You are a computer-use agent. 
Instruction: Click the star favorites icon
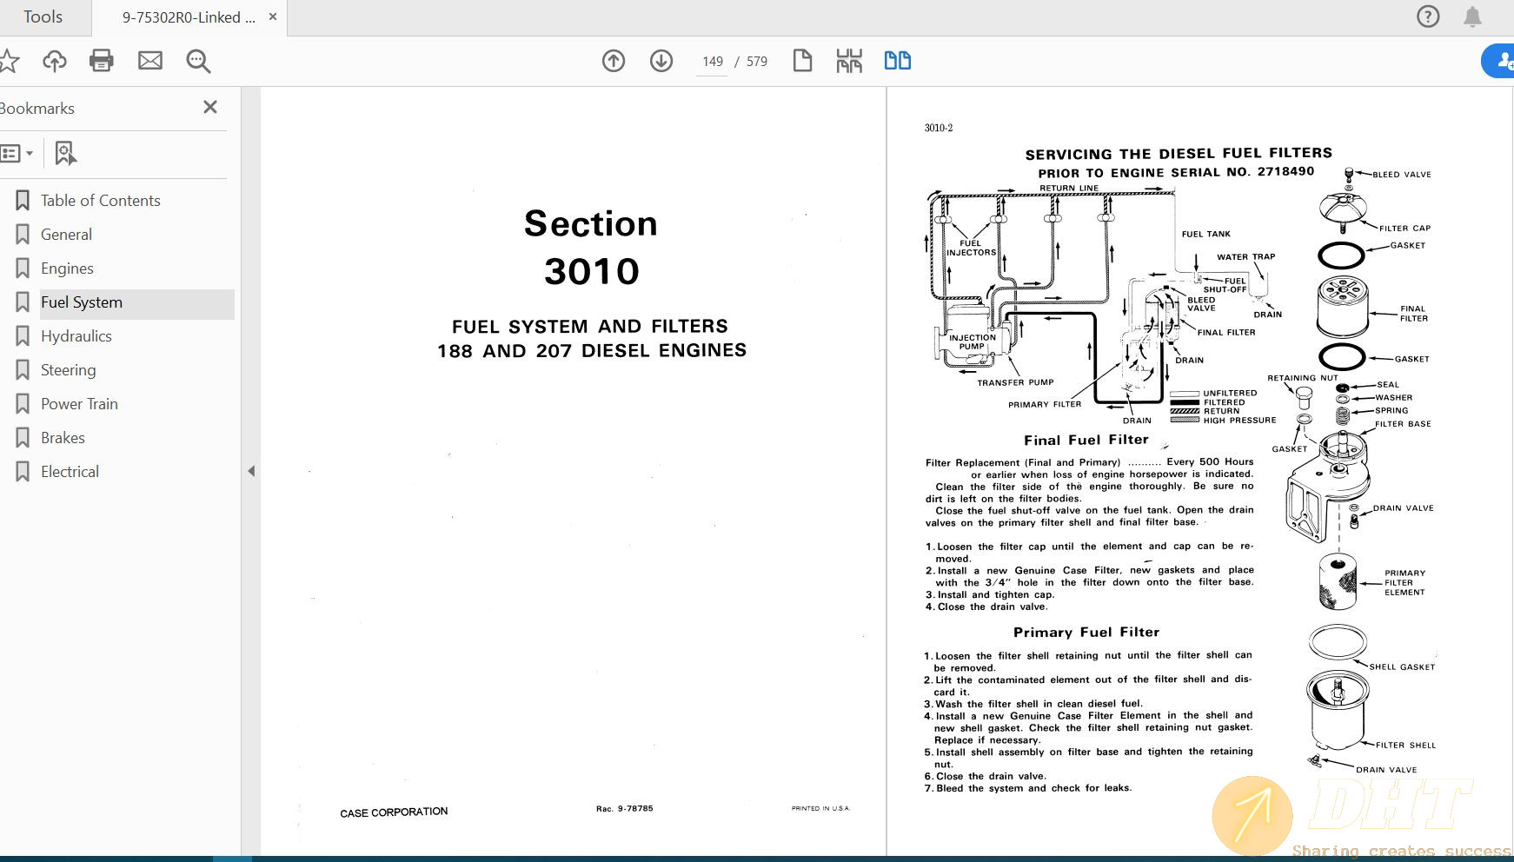click(x=10, y=61)
